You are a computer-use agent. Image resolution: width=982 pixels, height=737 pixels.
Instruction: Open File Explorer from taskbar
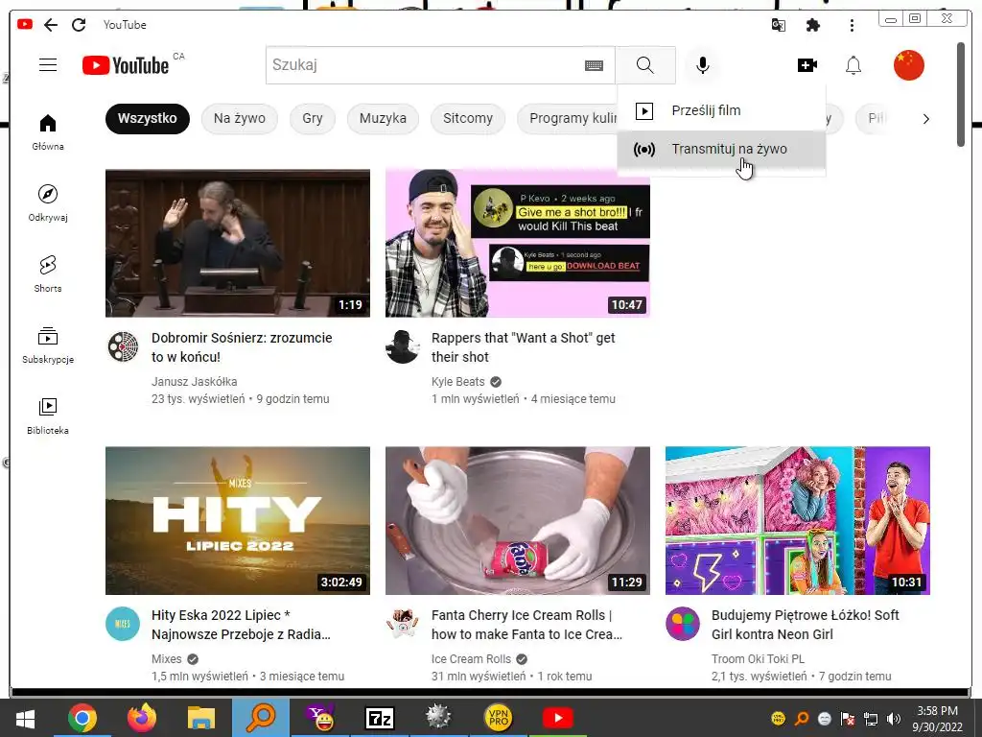pyautogui.click(x=201, y=718)
